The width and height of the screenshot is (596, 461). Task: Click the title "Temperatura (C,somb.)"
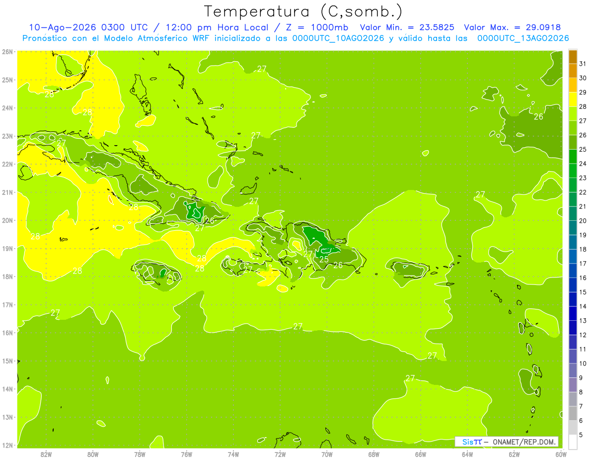tap(303, 11)
